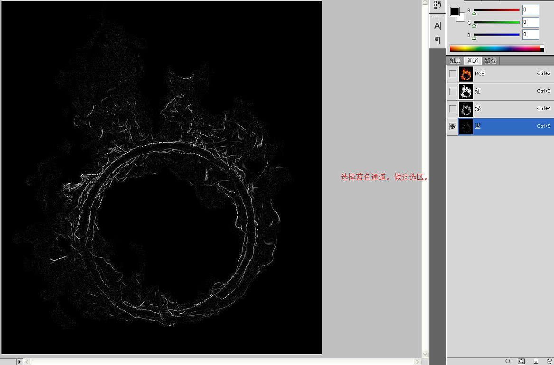Show the RGB composite channel visibility
Image resolution: width=554 pixels, height=365 pixels.
[x=452, y=74]
